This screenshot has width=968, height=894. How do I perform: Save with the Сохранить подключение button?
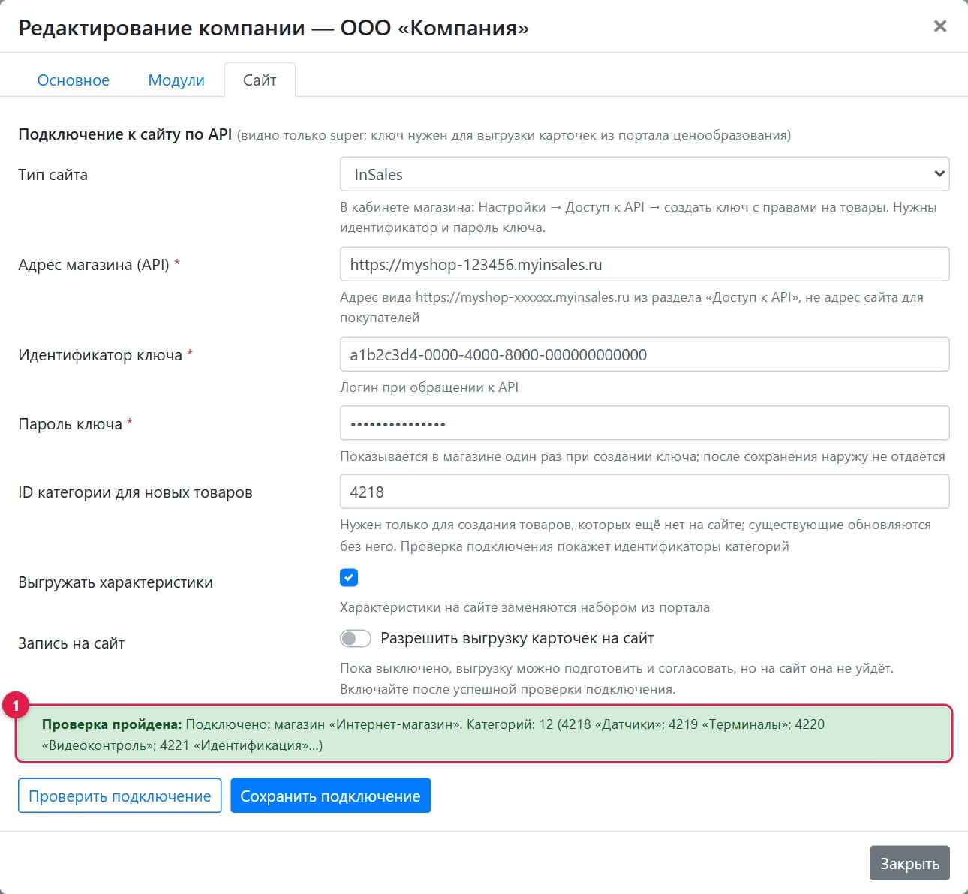click(x=330, y=796)
